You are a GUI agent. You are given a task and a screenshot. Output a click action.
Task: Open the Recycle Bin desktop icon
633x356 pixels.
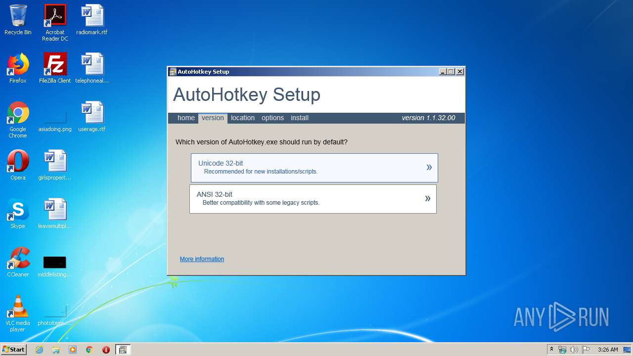(18, 20)
